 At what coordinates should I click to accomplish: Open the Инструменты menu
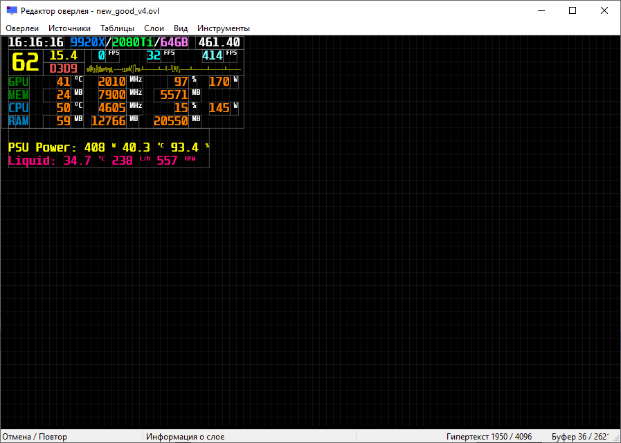(224, 28)
